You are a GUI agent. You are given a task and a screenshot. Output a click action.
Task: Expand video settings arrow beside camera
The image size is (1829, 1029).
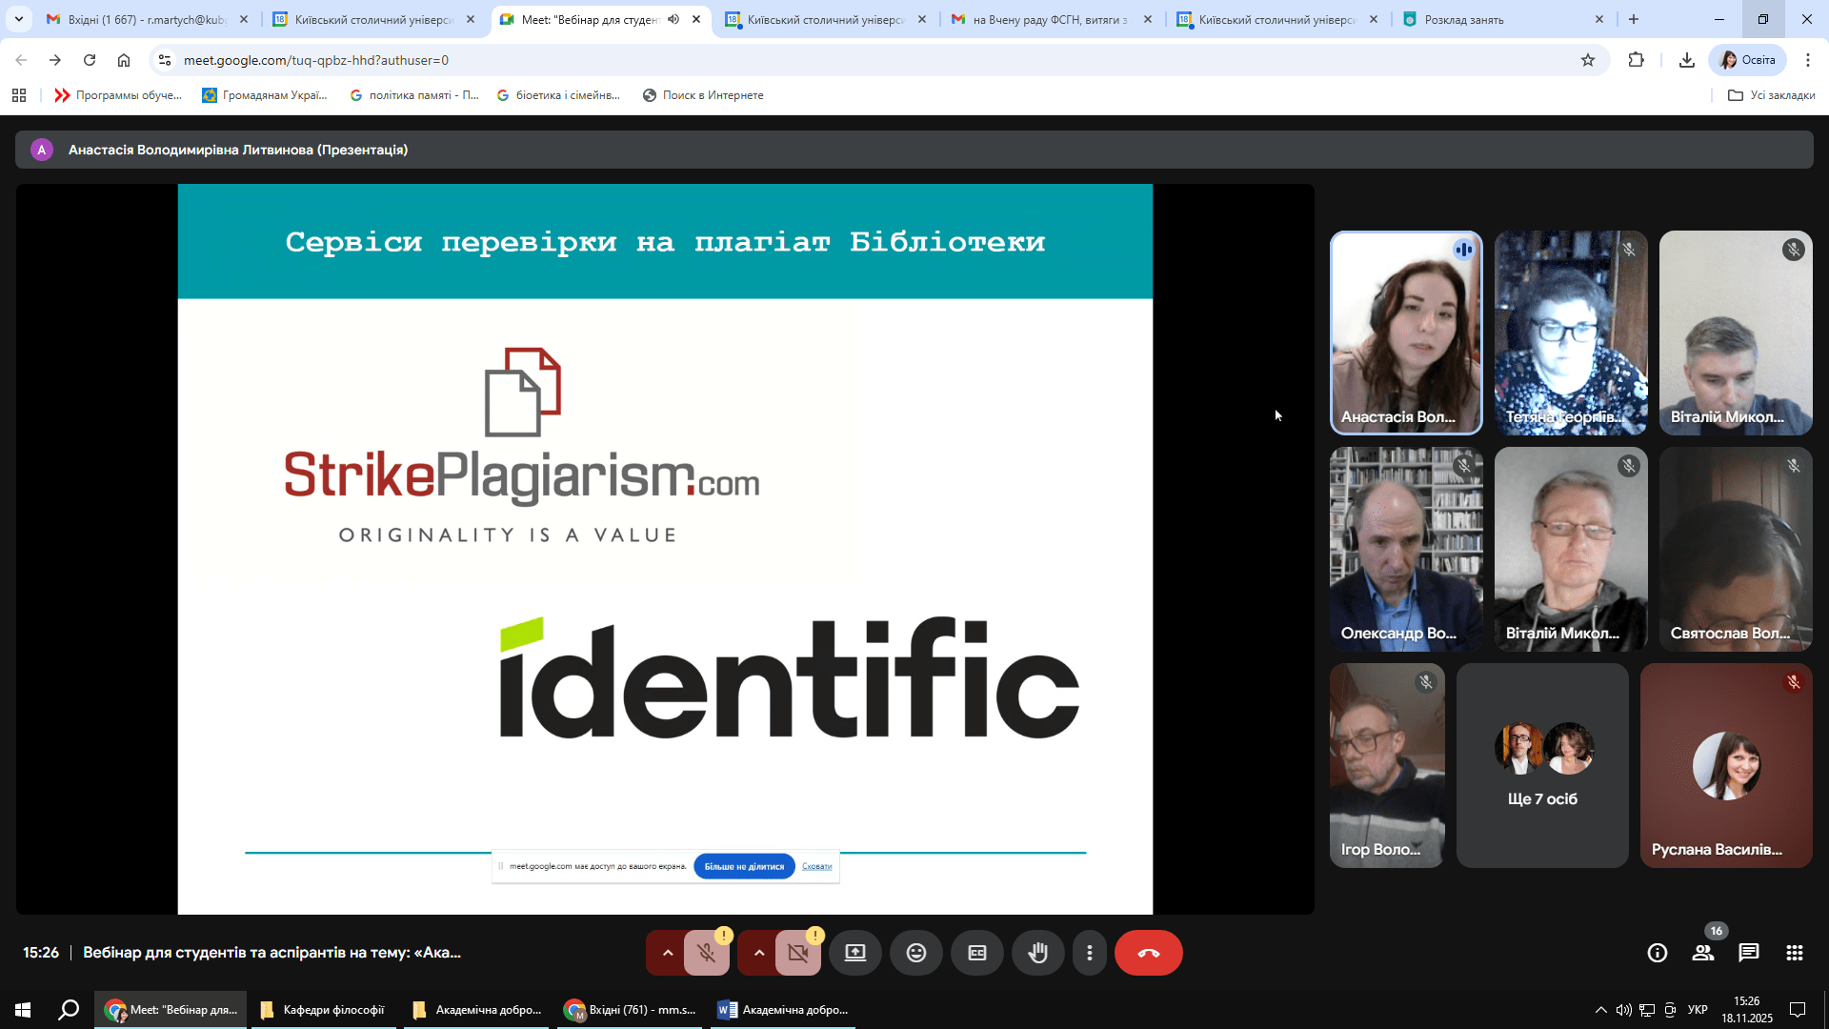(x=758, y=953)
